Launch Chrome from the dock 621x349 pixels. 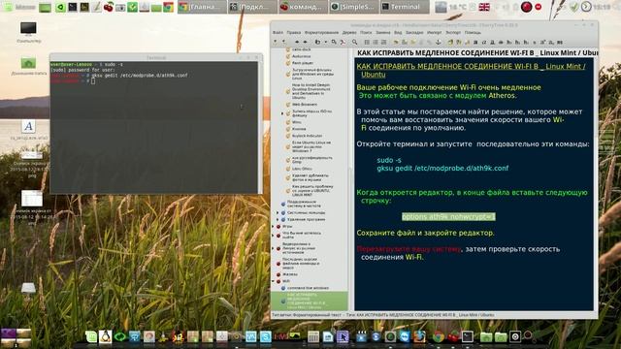click(438, 336)
